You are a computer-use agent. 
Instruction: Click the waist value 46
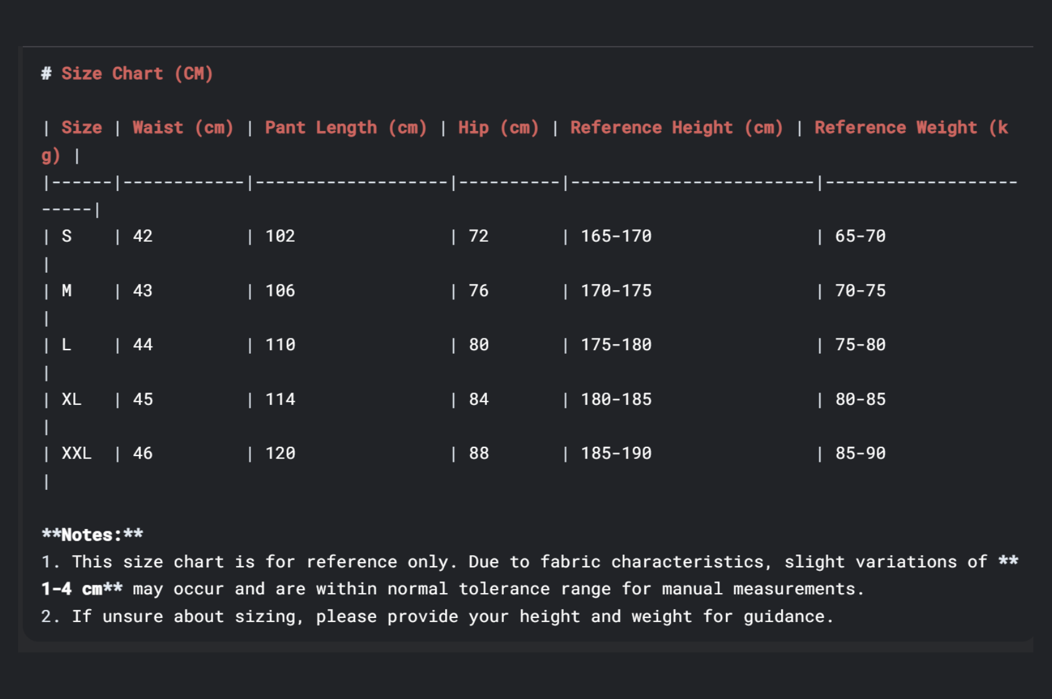pos(143,453)
